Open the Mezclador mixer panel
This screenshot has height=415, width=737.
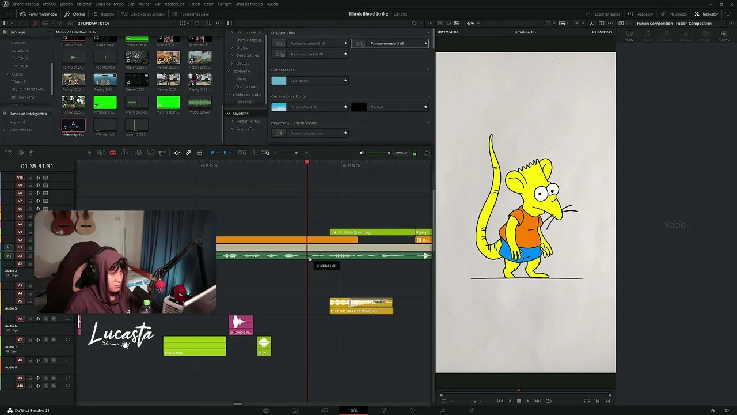tap(641, 14)
